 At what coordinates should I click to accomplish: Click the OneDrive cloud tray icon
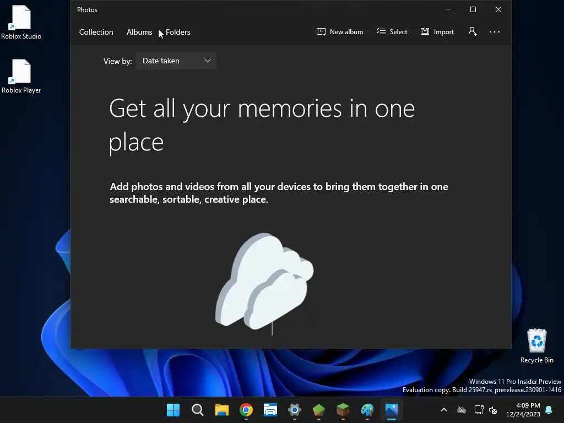[x=462, y=410]
